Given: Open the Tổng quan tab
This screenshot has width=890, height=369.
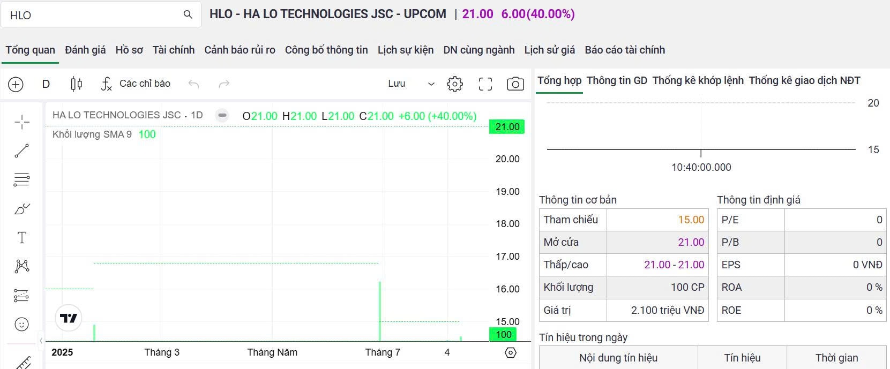Looking at the screenshot, I should [30, 50].
